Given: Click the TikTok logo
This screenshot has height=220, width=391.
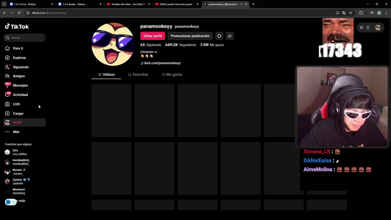Looking at the screenshot, I should 17,27.
